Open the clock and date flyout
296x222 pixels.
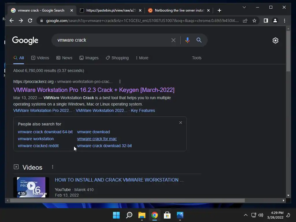click(275, 215)
